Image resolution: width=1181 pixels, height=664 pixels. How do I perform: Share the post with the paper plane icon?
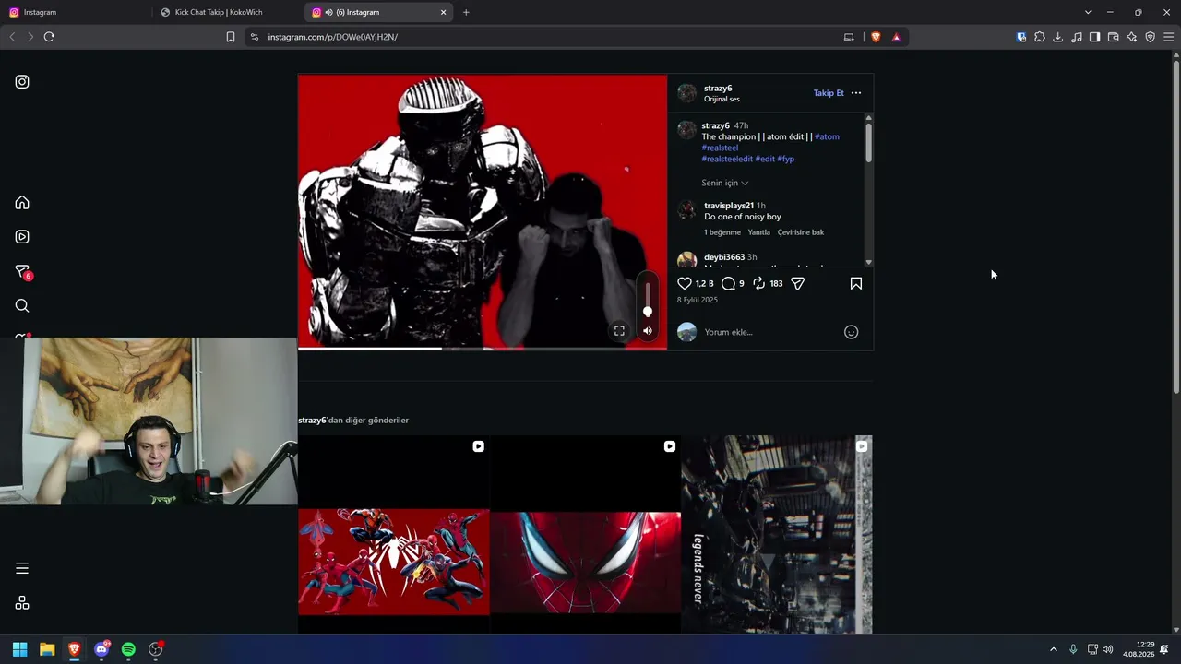(798, 284)
